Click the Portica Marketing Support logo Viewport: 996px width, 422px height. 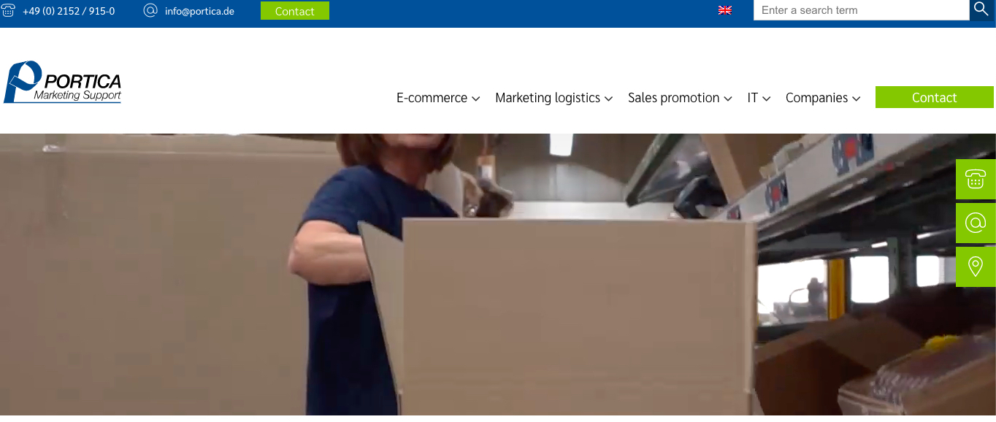[63, 82]
